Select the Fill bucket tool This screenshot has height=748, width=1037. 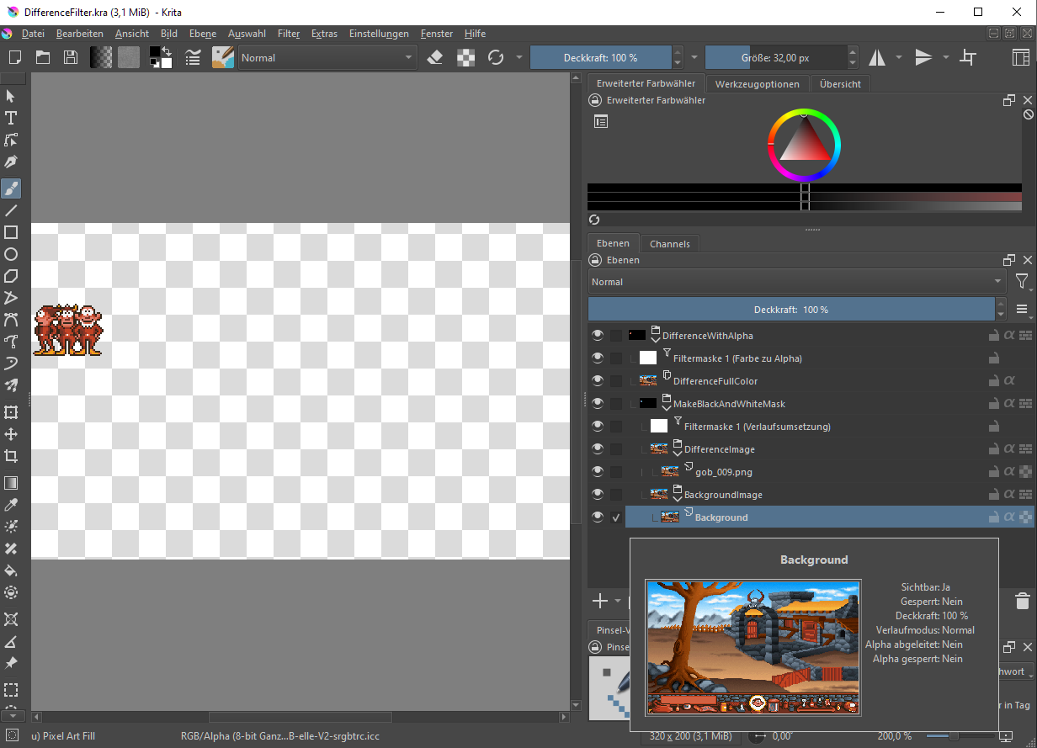(11, 570)
